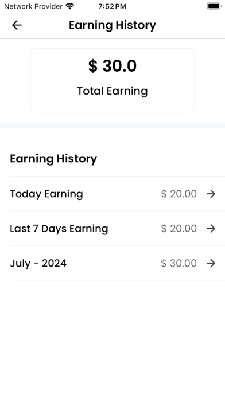Tap the $ 20.00 amount for Today Earning
225x399 pixels.
click(x=179, y=194)
